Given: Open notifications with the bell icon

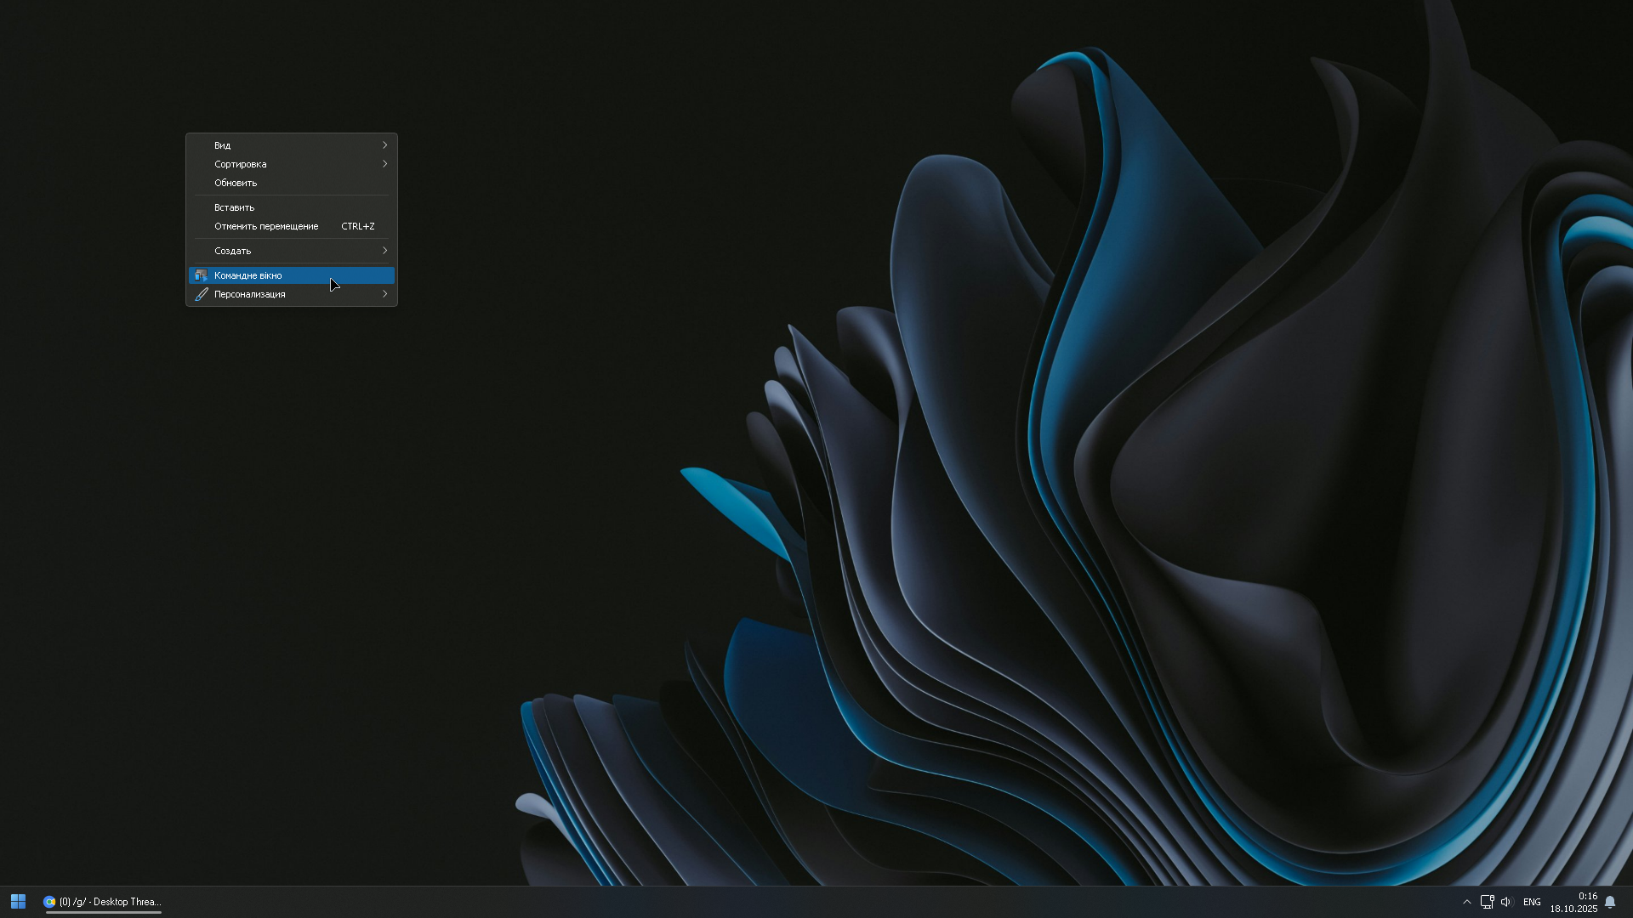Looking at the screenshot, I should pyautogui.click(x=1609, y=902).
